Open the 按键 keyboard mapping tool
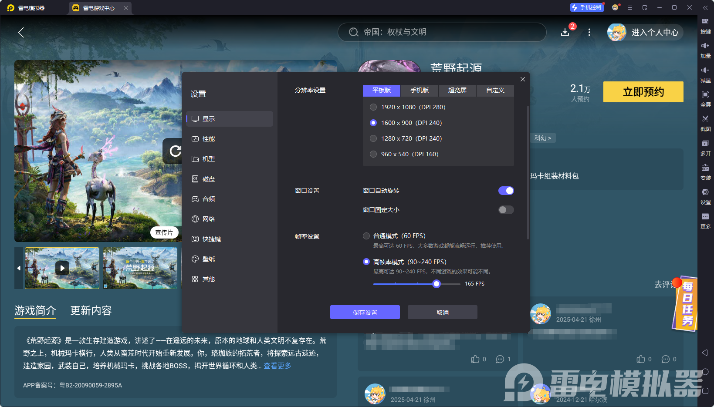Screen dimensions: 714x407 pyautogui.click(x=706, y=26)
